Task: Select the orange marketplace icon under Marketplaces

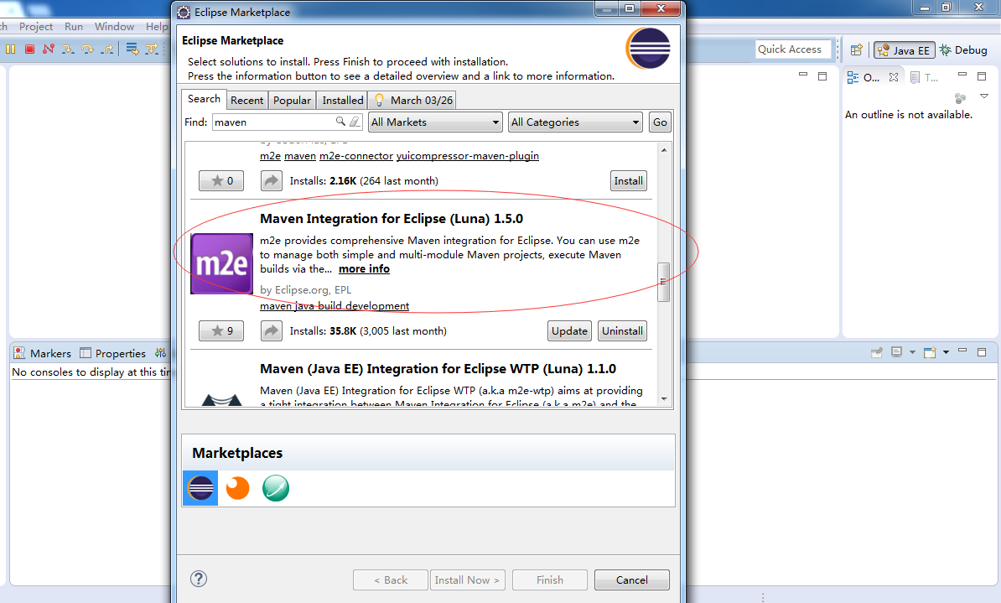Action: point(238,488)
